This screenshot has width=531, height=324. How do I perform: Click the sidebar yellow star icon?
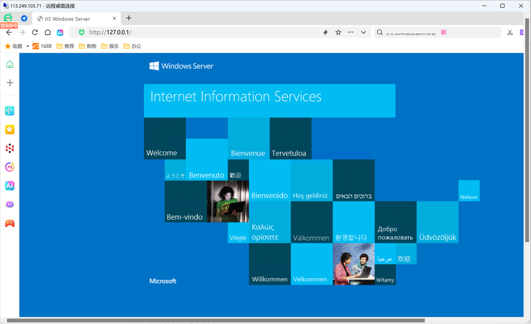click(x=10, y=130)
